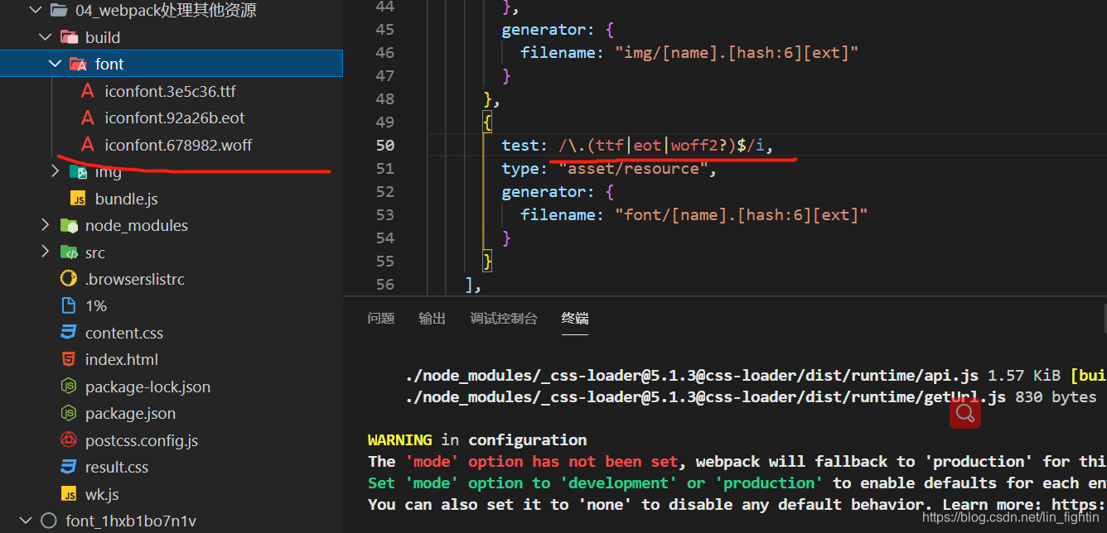The image size is (1107, 533).
Task: Click line number 53 in the gutter
Action: (384, 214)
